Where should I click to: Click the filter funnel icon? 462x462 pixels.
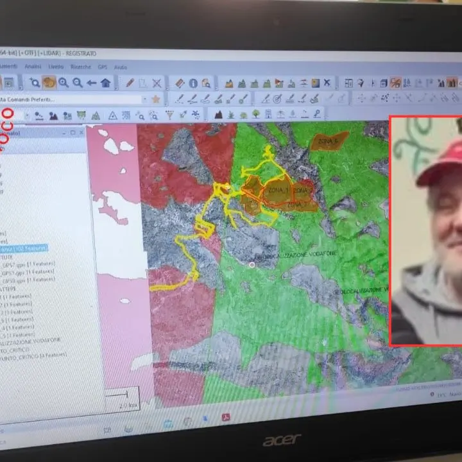(169, 115)
